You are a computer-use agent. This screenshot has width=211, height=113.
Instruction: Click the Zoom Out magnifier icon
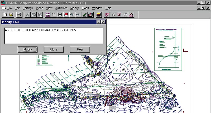point(78,15)
